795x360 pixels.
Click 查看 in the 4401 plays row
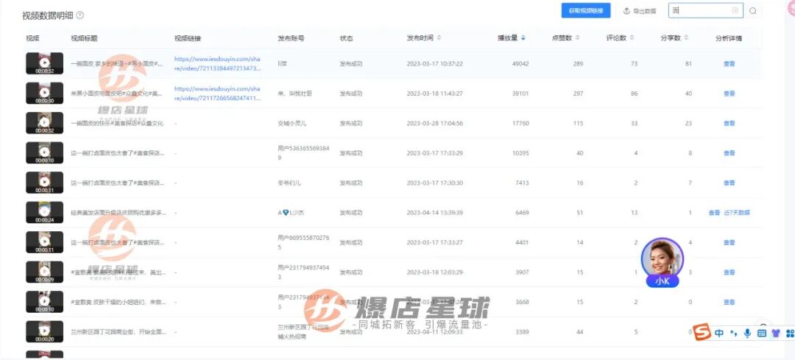pyautogui.click(x=729, y=243)
